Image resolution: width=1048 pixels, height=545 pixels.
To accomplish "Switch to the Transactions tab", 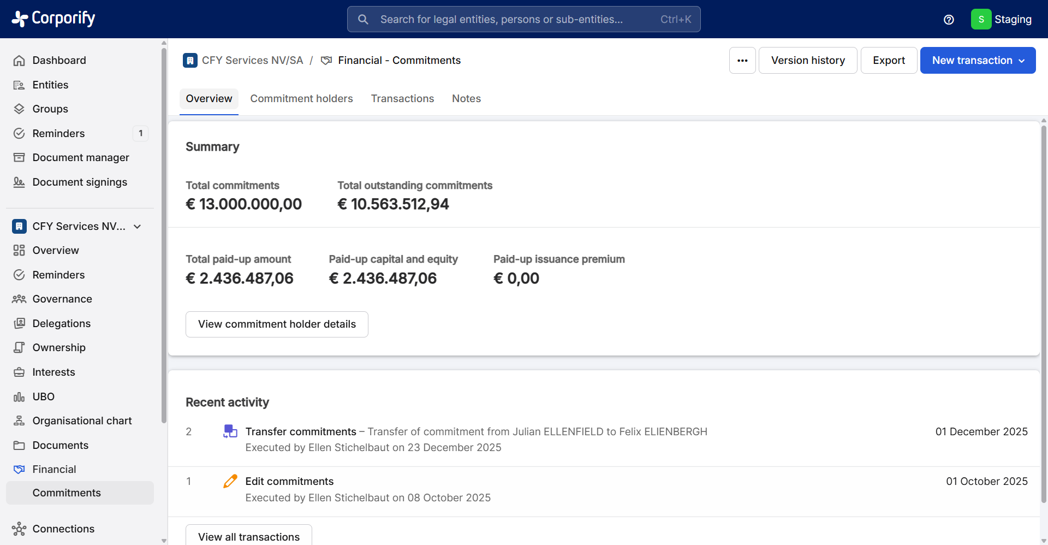I will point(402,98).
